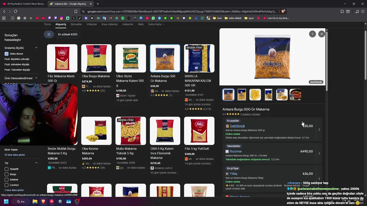
Task: Select the cooked pasta dish thumbnail
Action: (295, 95)
